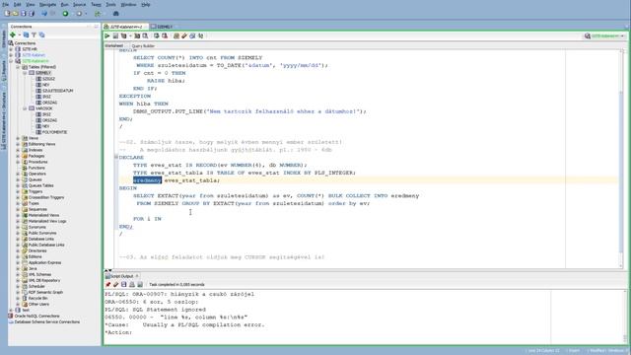Click the Refresh connections icon

coord(27,35)
